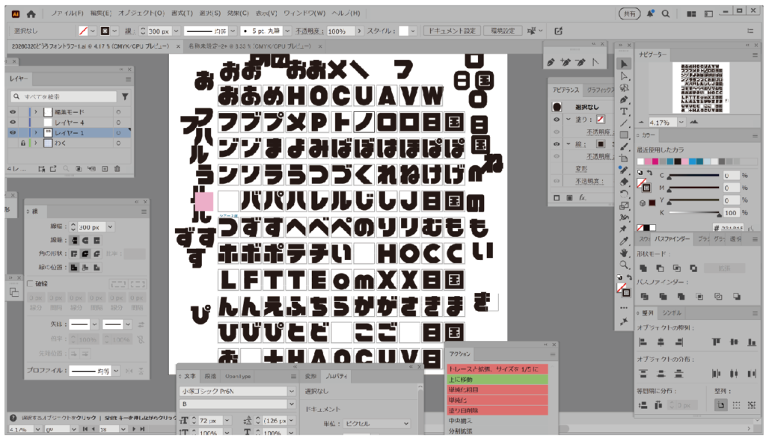This screenshot has width=766, height=438.
Task: Expand the レイヤー 1 layer tree
Action: tap(37, 132)
